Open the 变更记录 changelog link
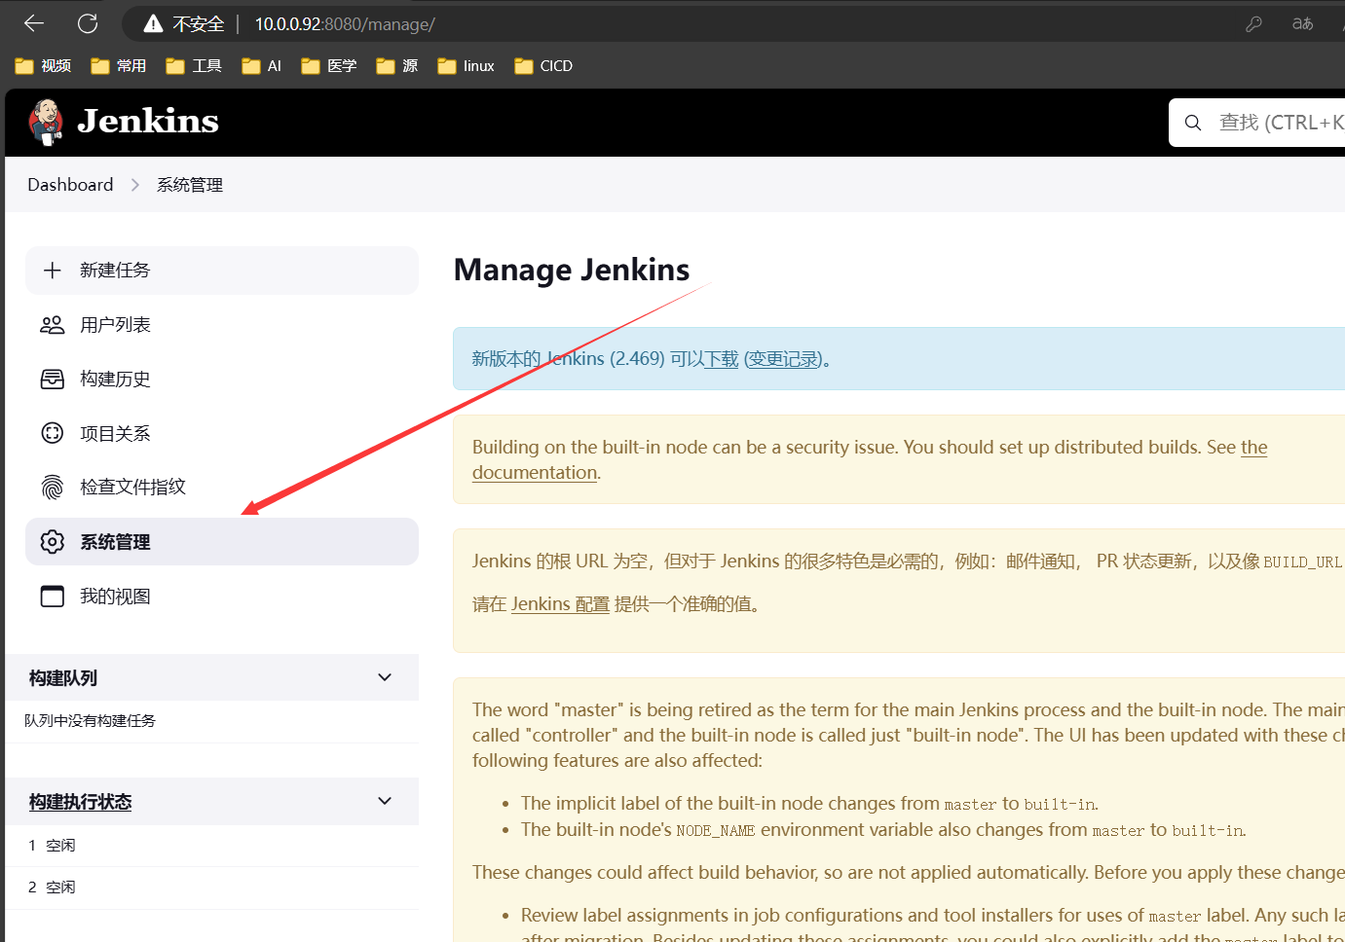1345x942 pixels. pos(784,359)
